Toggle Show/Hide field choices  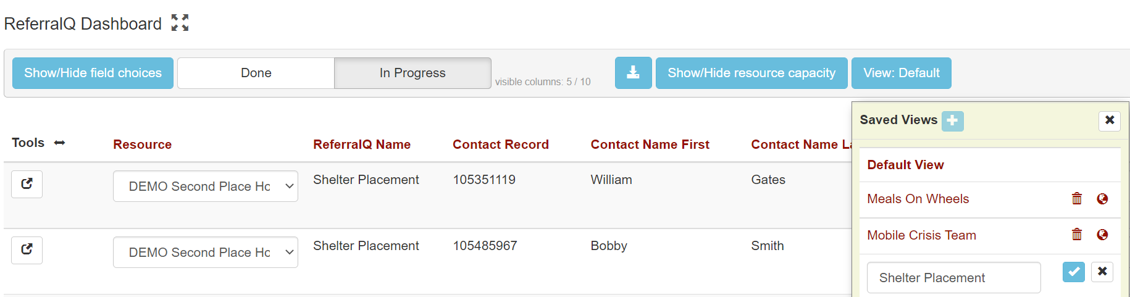[93, 73]
